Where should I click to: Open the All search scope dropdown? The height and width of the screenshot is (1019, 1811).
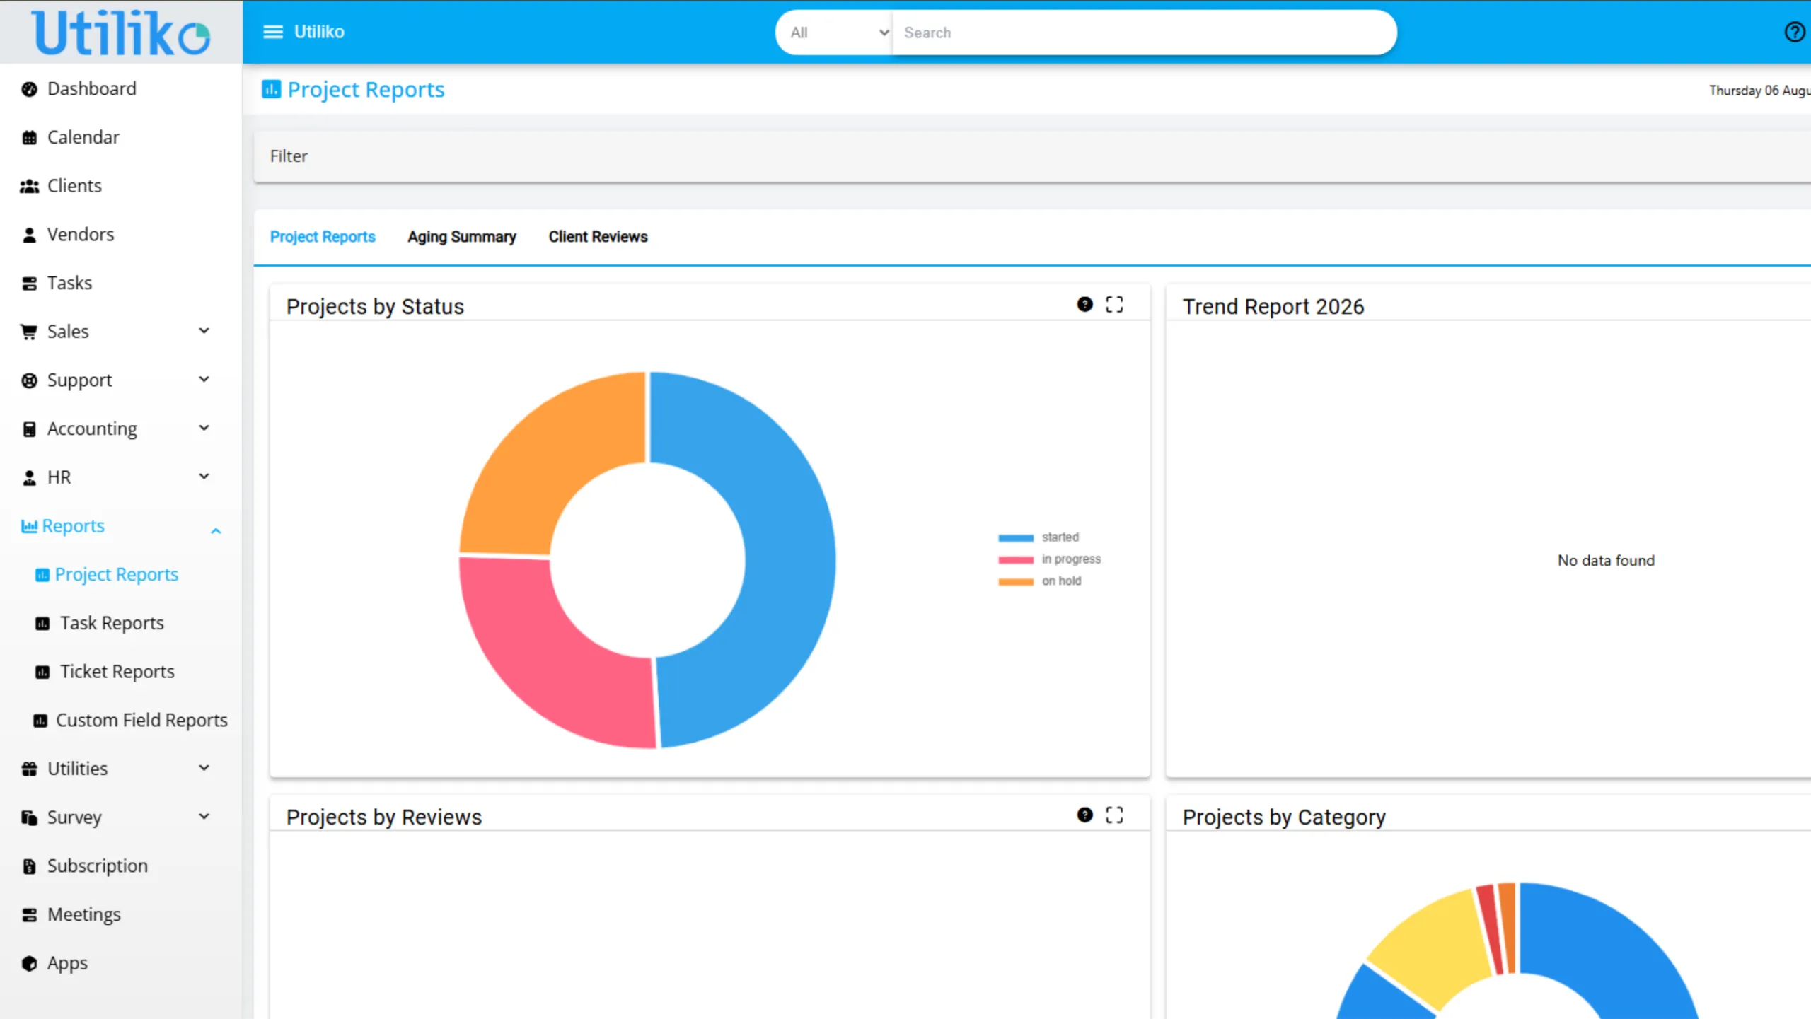(838, 33)
